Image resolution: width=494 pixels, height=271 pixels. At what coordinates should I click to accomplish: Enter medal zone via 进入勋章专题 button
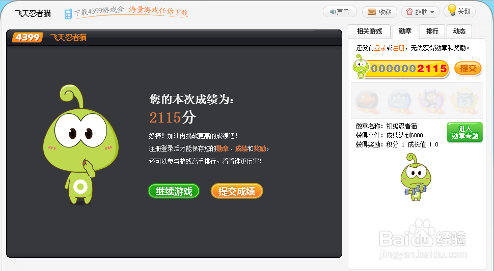pos(464,132)
